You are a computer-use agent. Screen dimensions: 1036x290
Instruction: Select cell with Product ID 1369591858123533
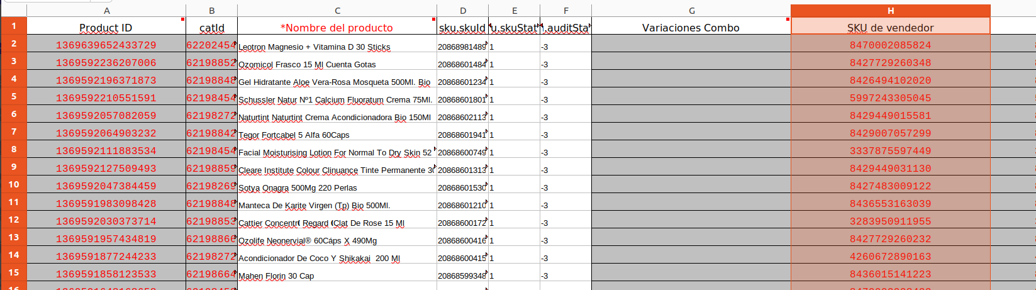point(106,272)
